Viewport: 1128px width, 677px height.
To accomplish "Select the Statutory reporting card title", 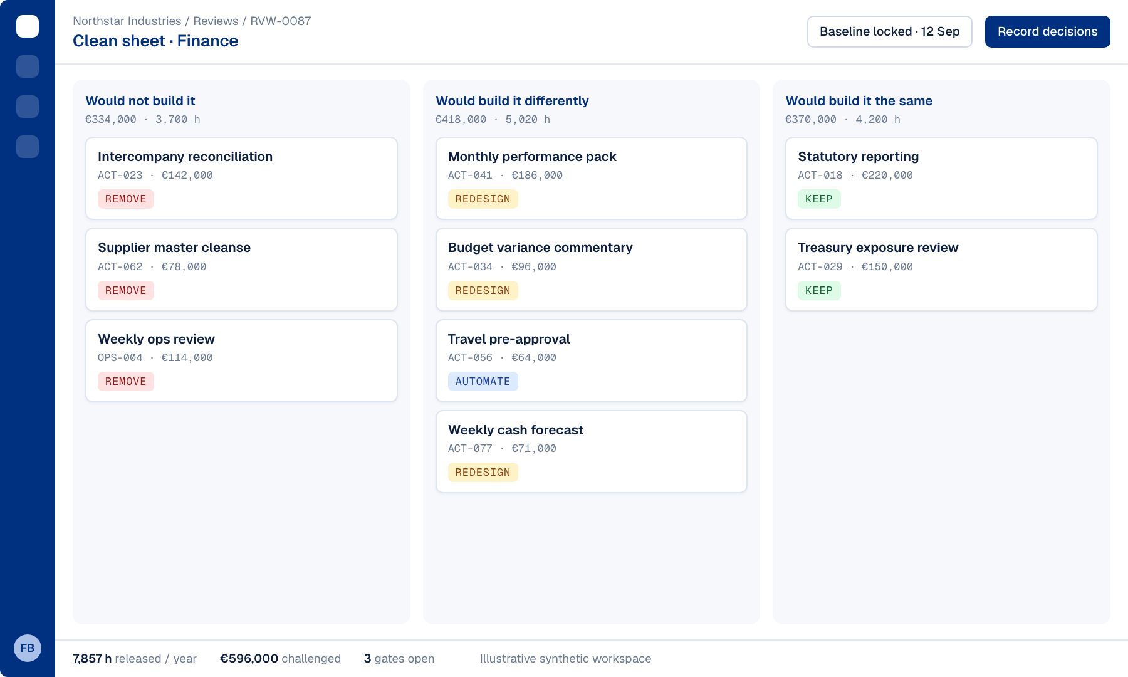I will coord(859,157).
